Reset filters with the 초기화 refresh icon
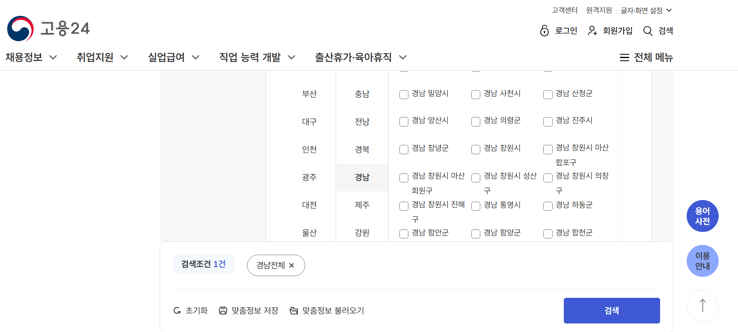The height and width of the screenshot is (332, 738). 177,311
